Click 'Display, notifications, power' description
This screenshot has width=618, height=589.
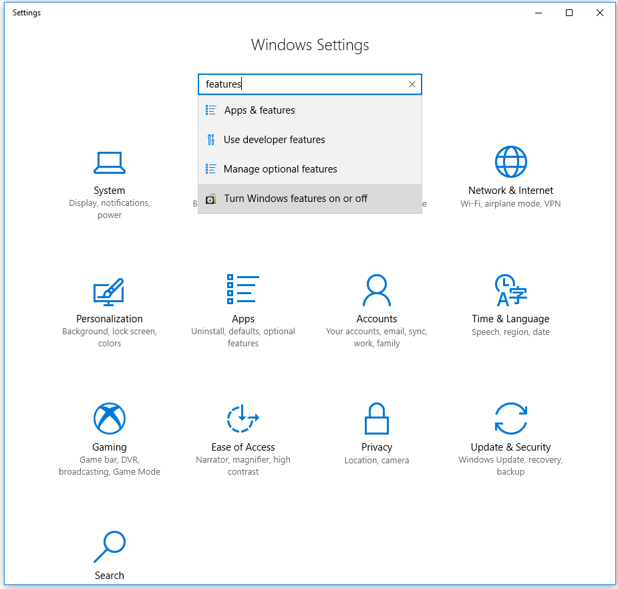point(110,209)
